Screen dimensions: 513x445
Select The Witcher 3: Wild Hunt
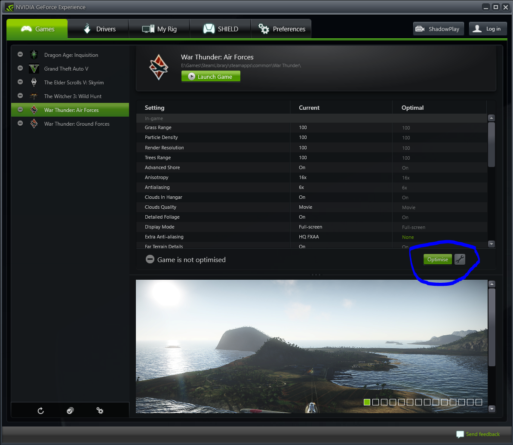[x=70, y=96]
